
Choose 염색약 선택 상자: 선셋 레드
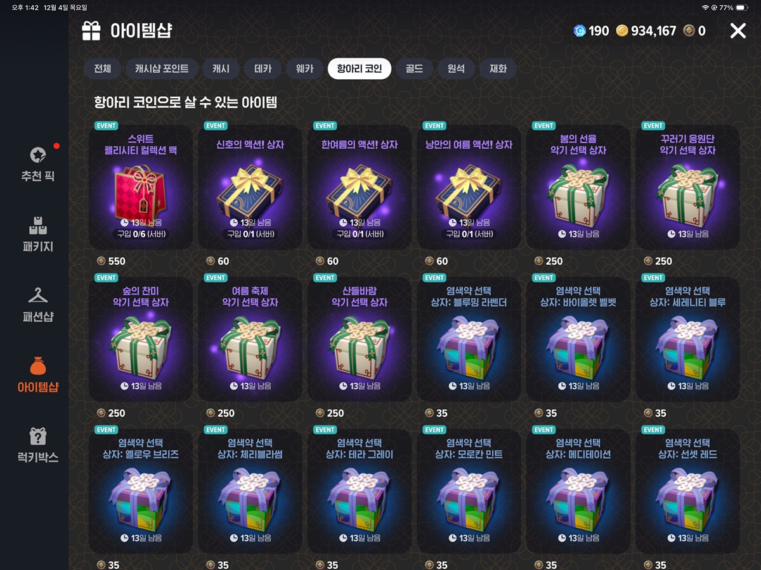coord(687,491)
